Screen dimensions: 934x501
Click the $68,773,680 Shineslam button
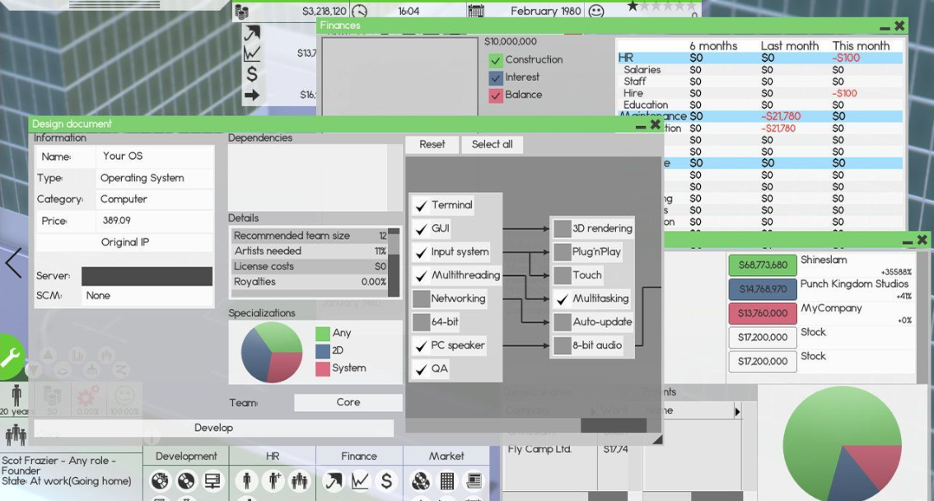click(x=763, y=265)
